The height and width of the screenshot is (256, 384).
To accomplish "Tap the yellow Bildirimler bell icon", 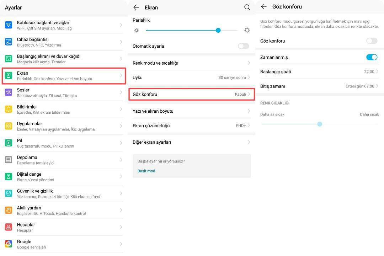I will point(9,109).
